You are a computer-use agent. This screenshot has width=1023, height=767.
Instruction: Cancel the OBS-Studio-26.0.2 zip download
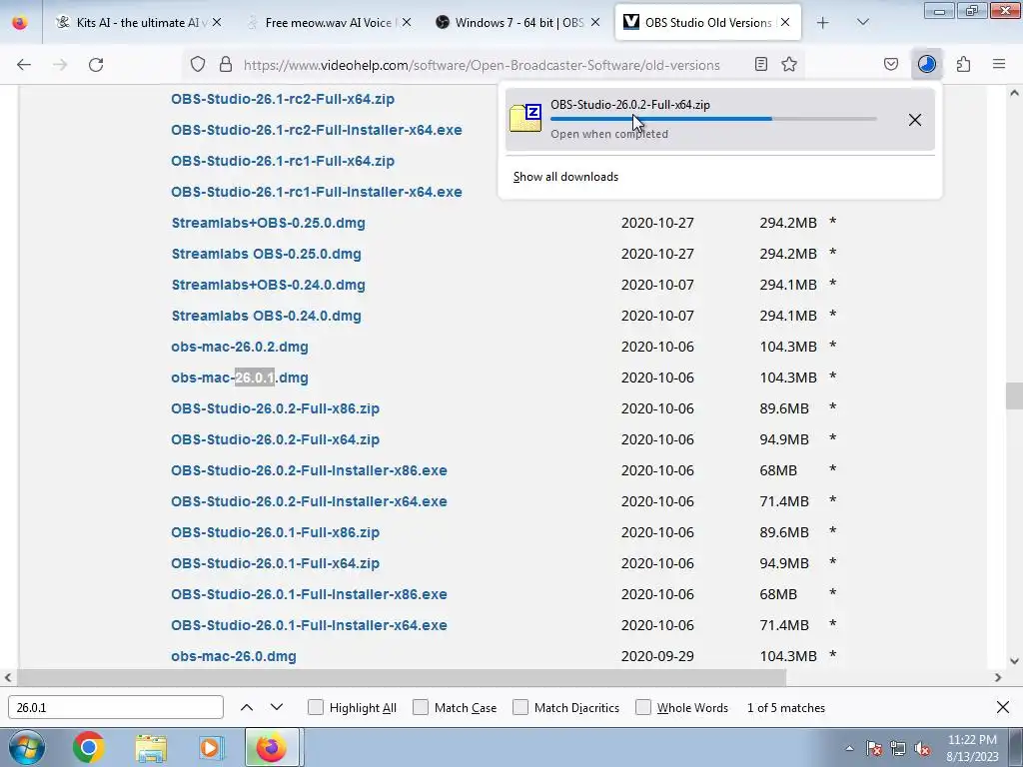pyautogui.click(x=915, y=120)
